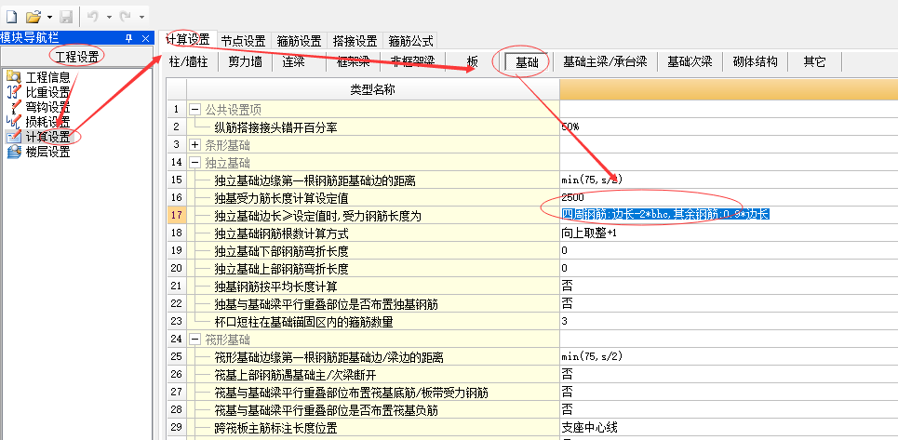
Task: Click 否 value for 筏基上部钢筋遇基础主/次梁断开
Action: (729, 375)
